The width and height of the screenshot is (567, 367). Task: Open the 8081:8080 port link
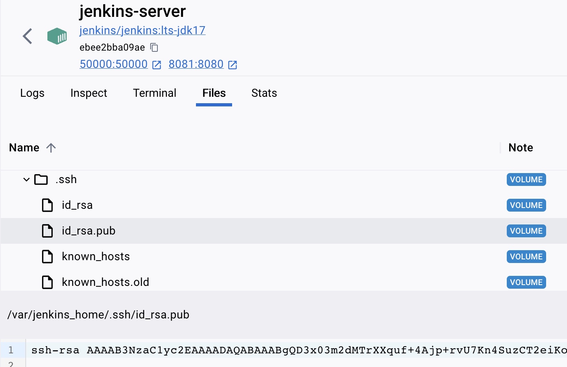pyautogui.click(x=196, y=64)
